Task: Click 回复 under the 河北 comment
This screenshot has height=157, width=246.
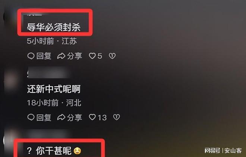Action: [x=44, y=117]
